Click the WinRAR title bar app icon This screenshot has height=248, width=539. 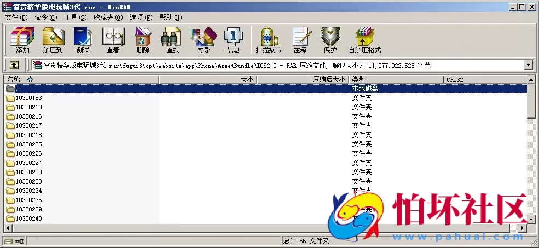[x=7, y=7]
